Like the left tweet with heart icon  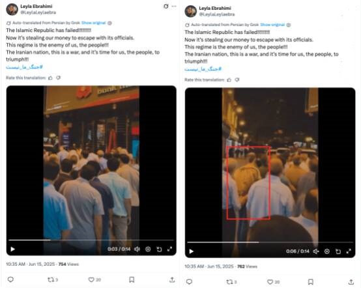91,280
